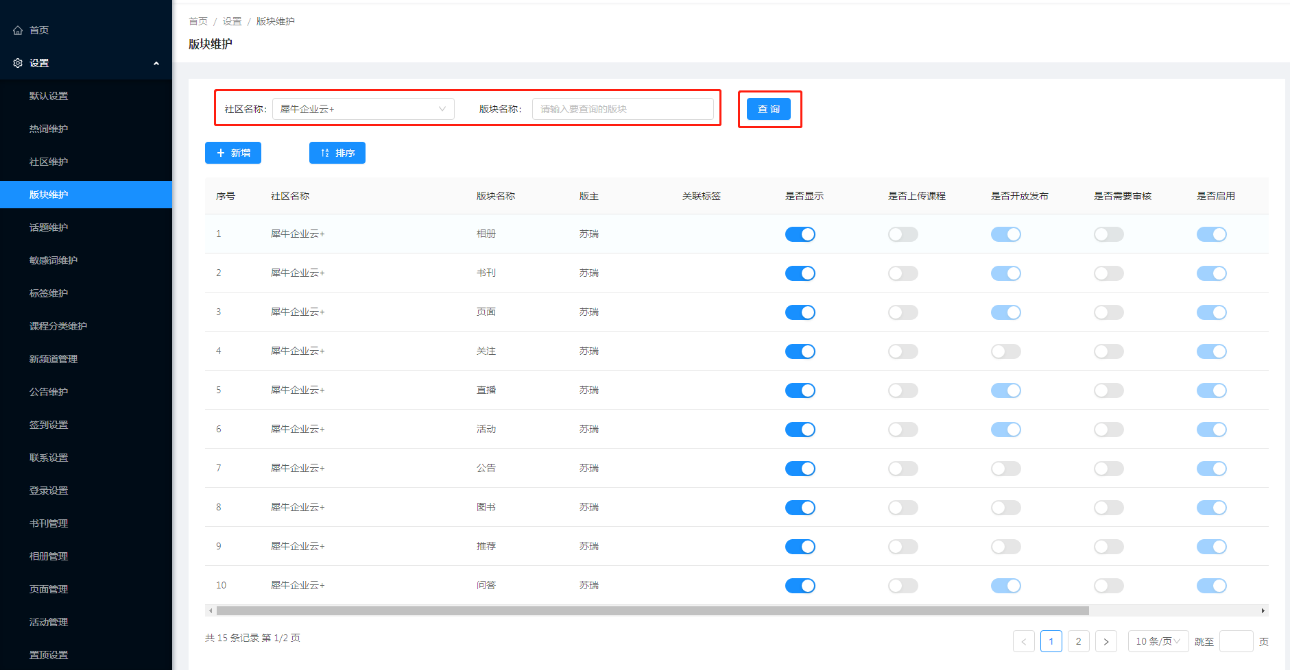Toggle 是否启用 for 相册 row
Image resolution: width=1290 pixels, height=670 pixels.
[1212, 234]
